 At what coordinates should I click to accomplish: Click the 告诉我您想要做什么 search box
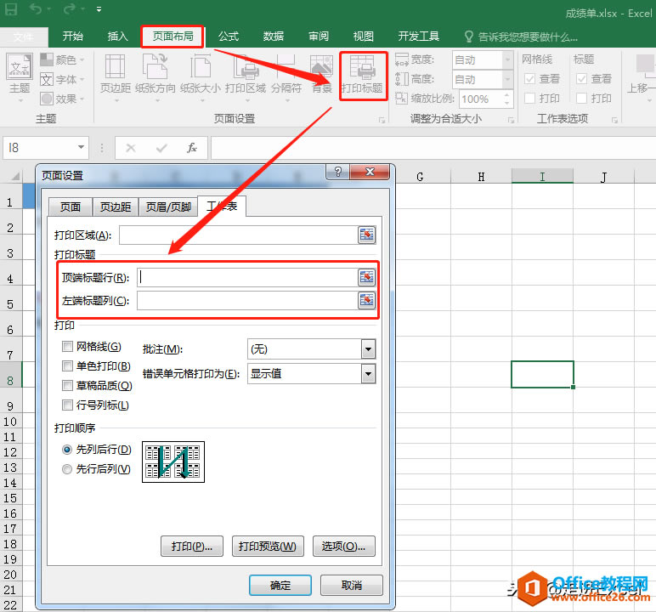pyautogui.click(x=521, y=37)
